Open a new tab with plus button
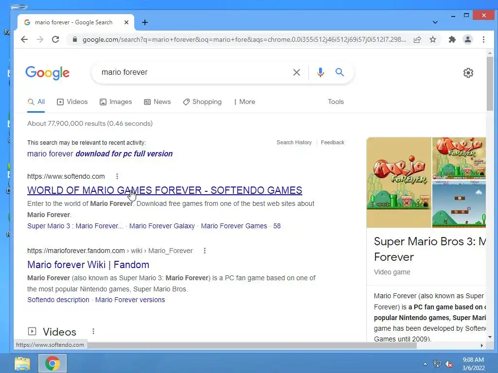The image size is (498, 373). 145,22
